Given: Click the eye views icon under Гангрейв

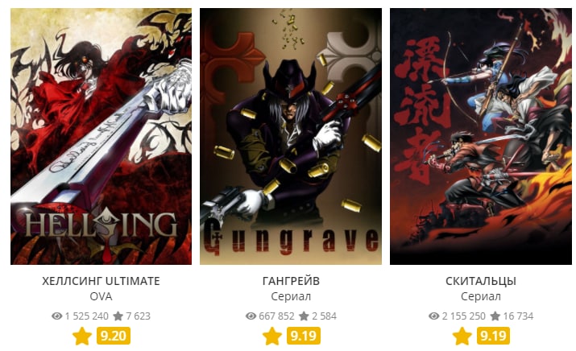Looking at the screenshot, I should (251, 316).
